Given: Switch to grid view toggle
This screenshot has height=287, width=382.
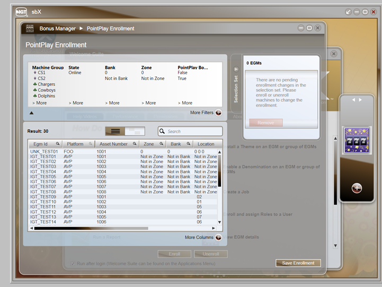Looking at the screenshot, I should [x=135, y=131].
